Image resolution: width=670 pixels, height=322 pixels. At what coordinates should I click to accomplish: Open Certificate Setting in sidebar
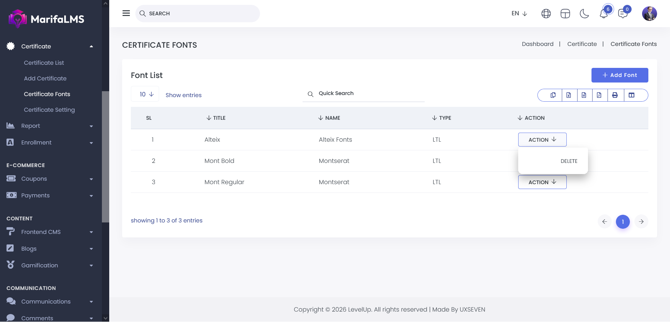pyautogui.click(x=49, y=110)
